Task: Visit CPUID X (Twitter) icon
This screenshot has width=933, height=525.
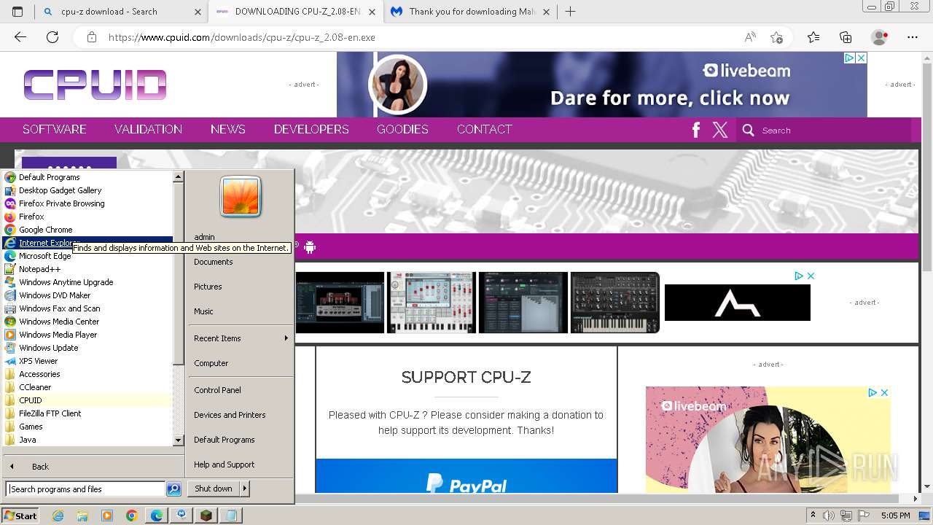Action: (720, 130)
